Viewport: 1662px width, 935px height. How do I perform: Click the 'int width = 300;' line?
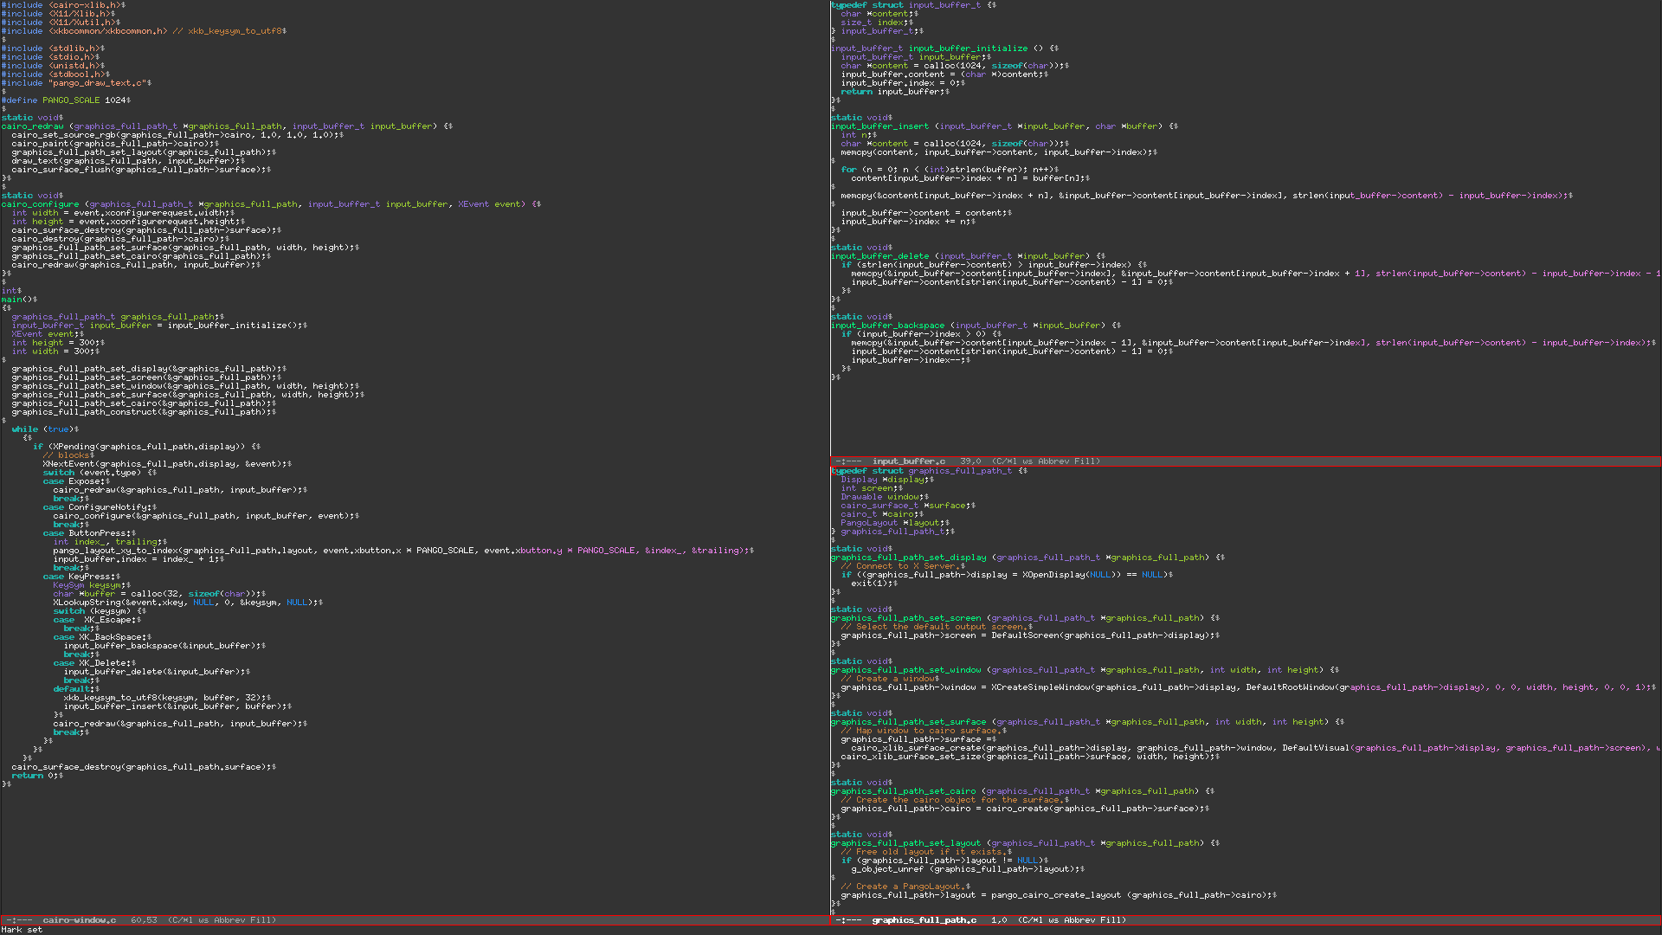[55, 351]
